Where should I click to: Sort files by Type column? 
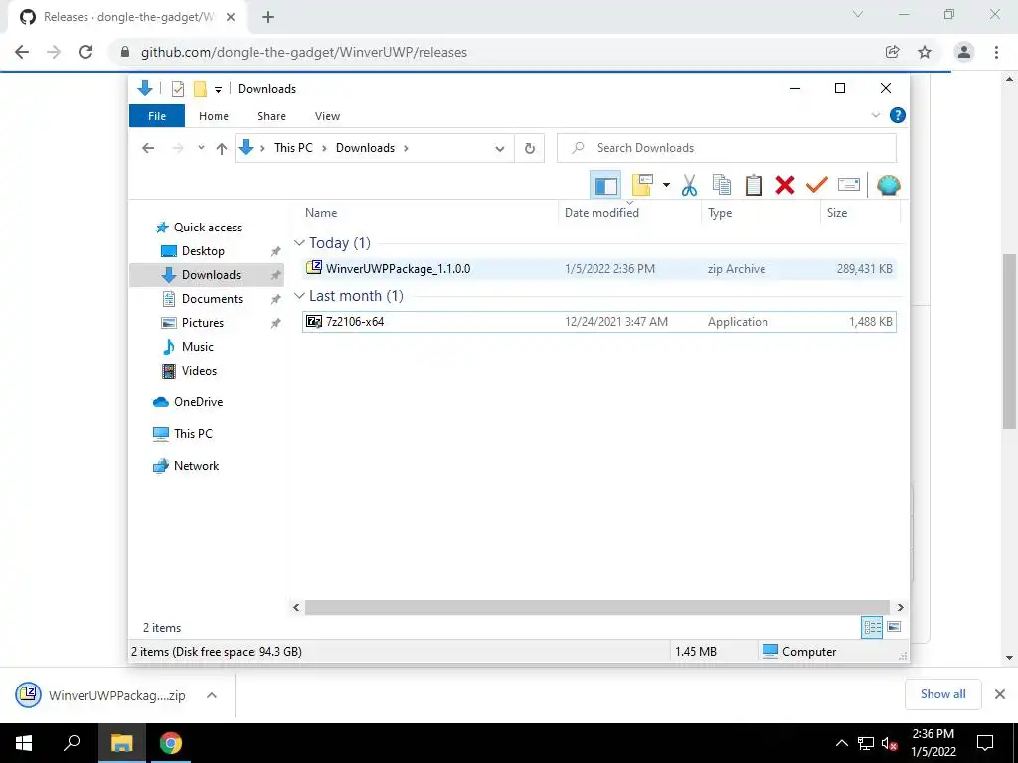(x=720, y=213)
